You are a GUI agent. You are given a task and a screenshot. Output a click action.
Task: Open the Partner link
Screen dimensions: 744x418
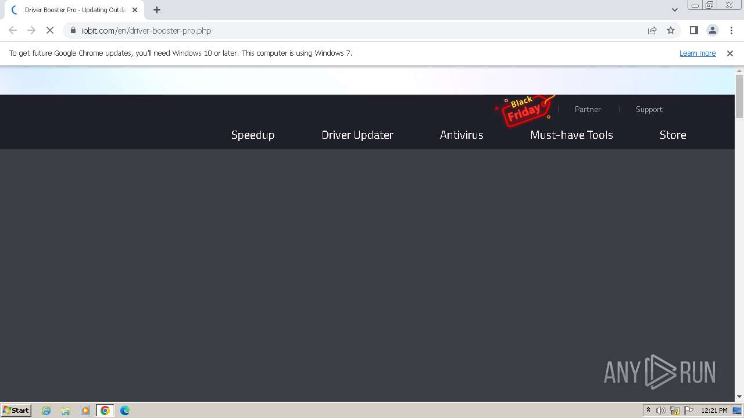click(x=588, y=109)
